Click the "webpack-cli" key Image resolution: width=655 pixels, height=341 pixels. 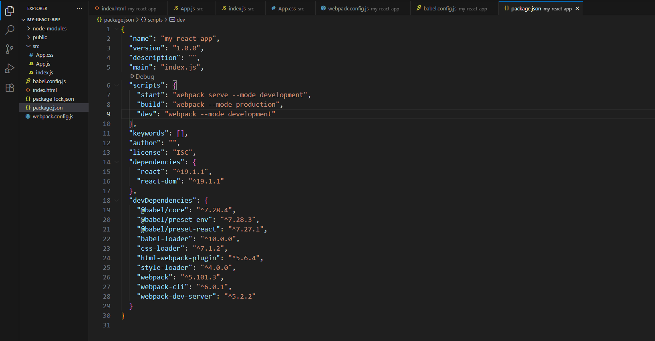163,287
